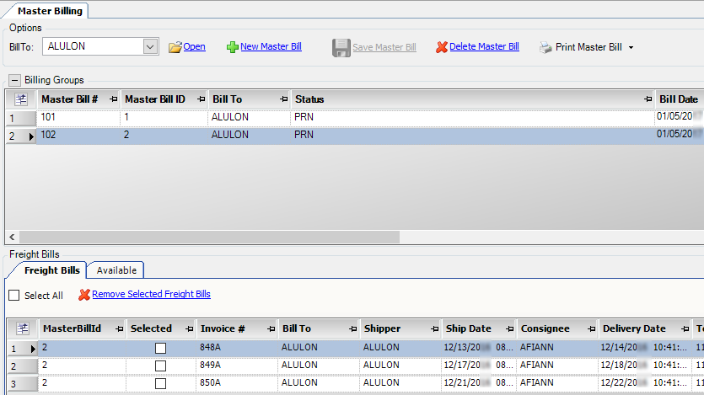This screenshot has height=395, width=704.
Task: Tick the Selected checkbox for invoice 848A
Action: tap(160, 349)
